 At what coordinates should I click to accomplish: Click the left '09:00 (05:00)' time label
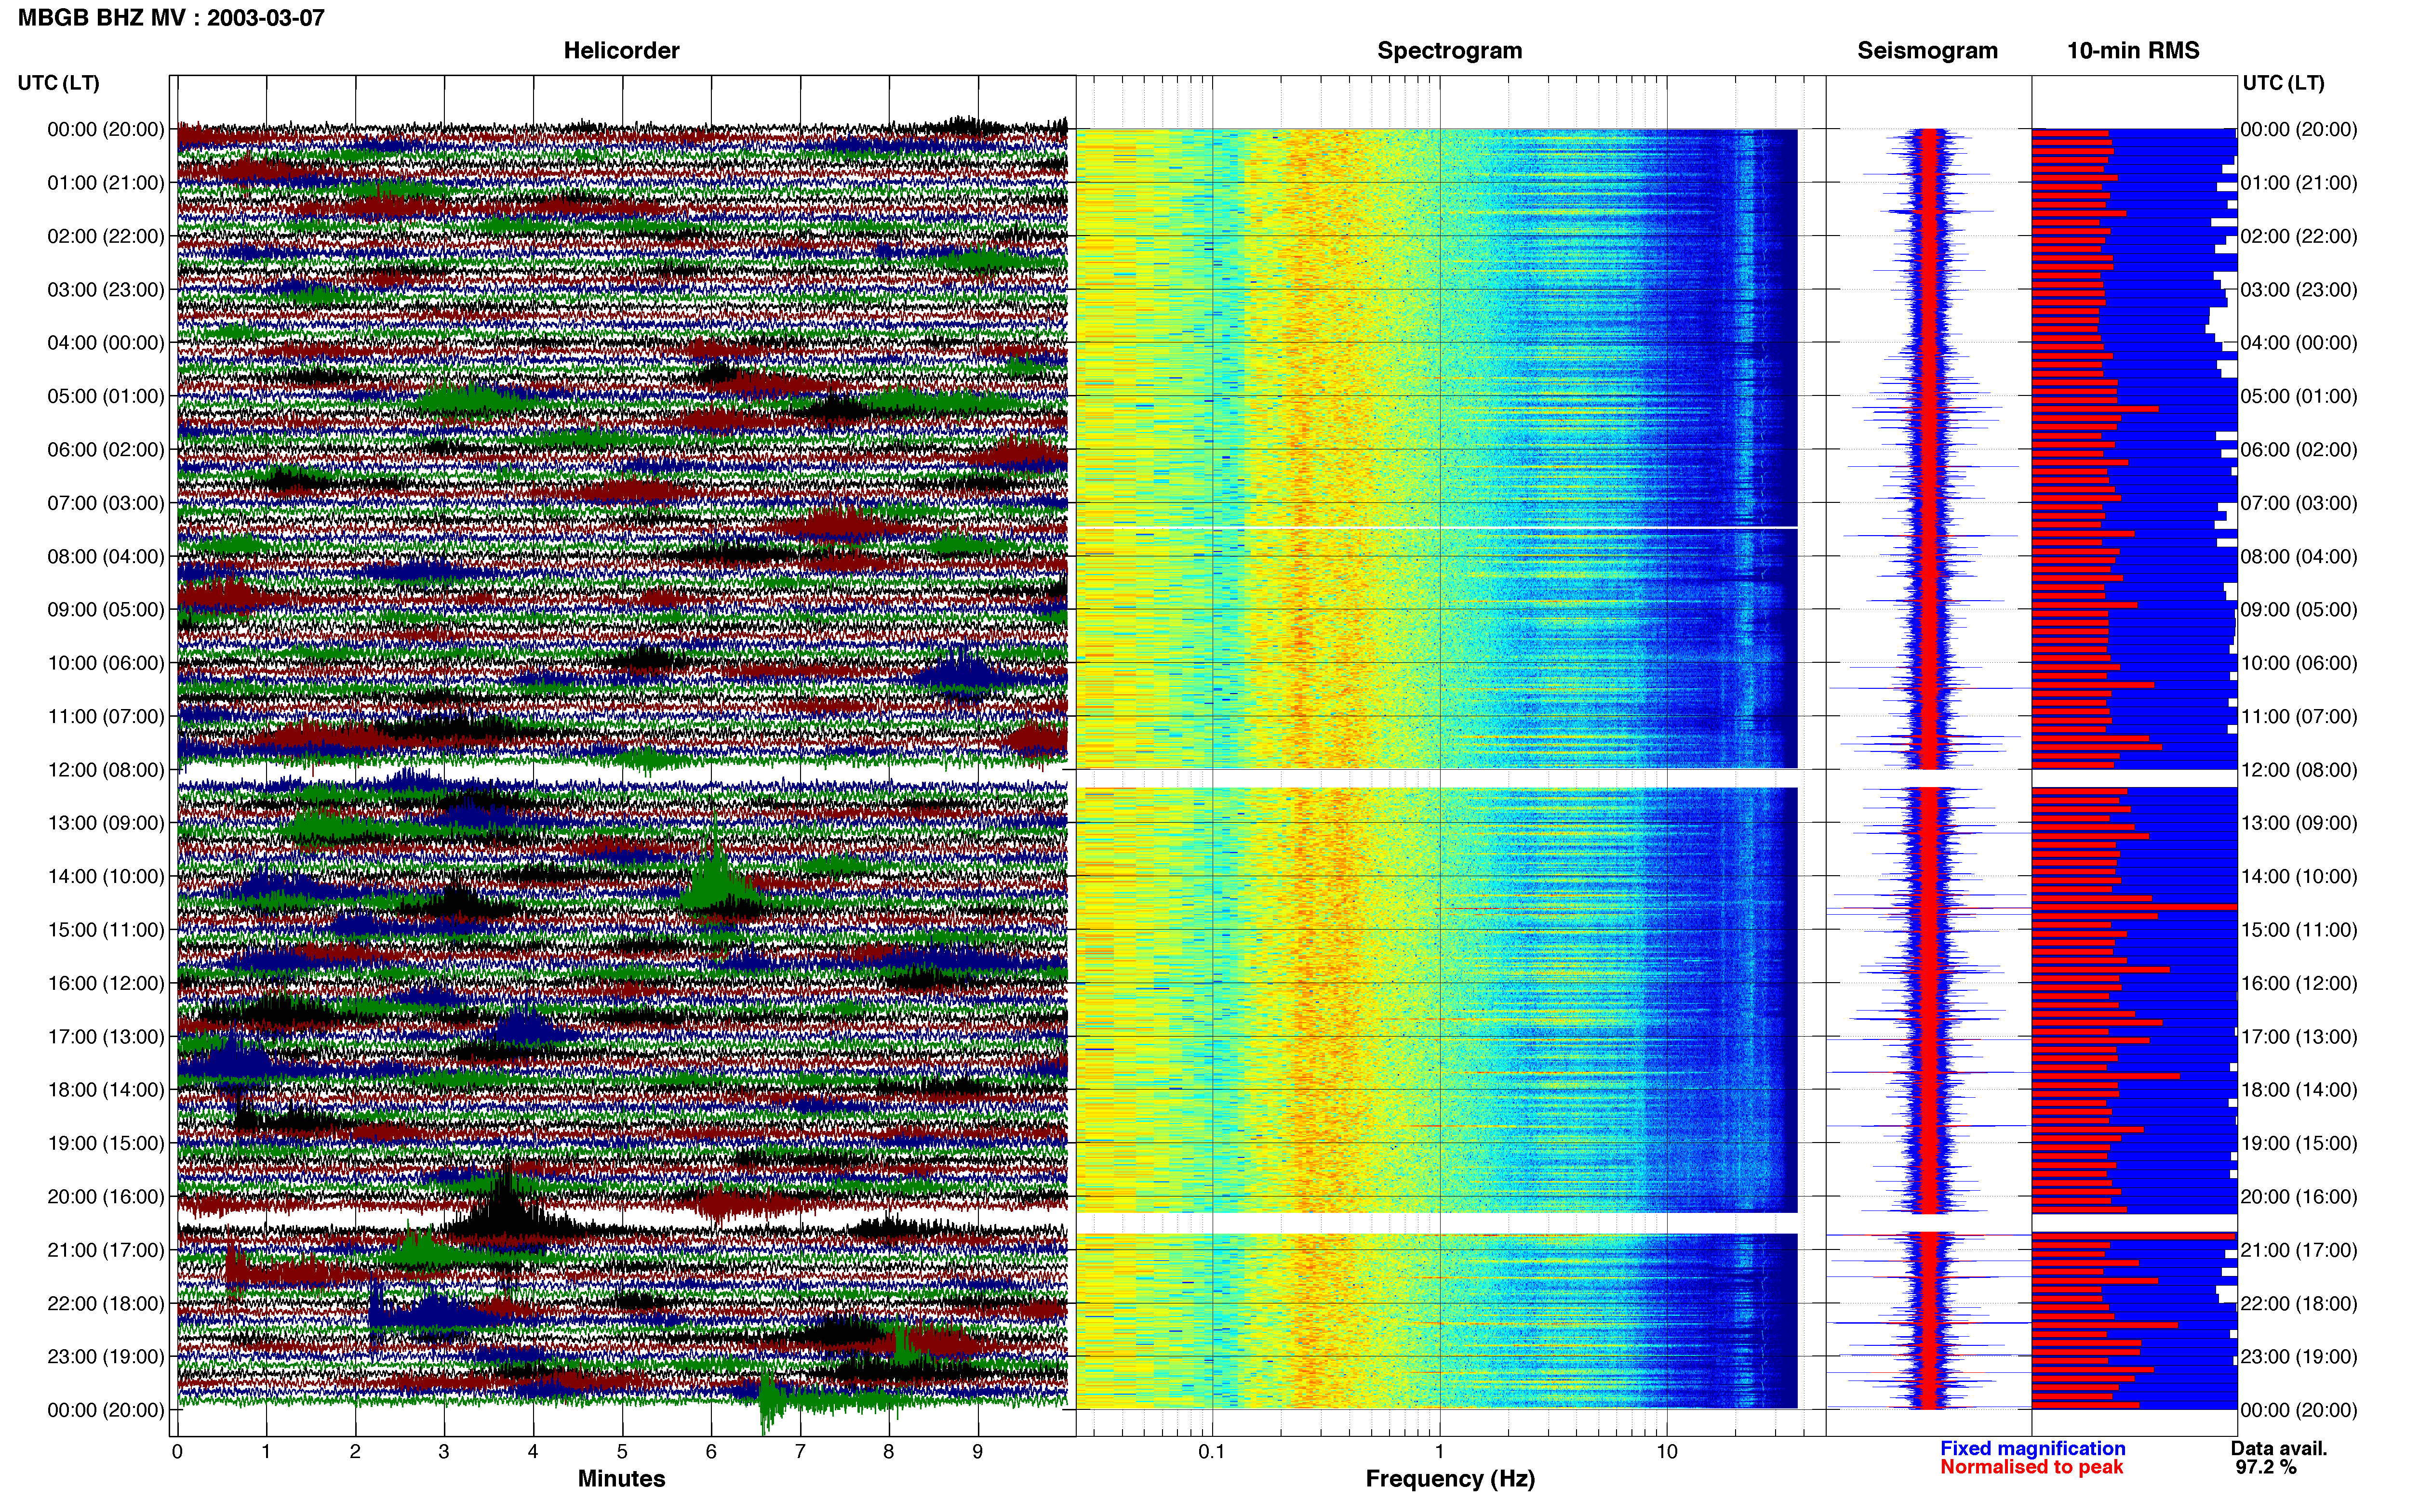[106, 610]
